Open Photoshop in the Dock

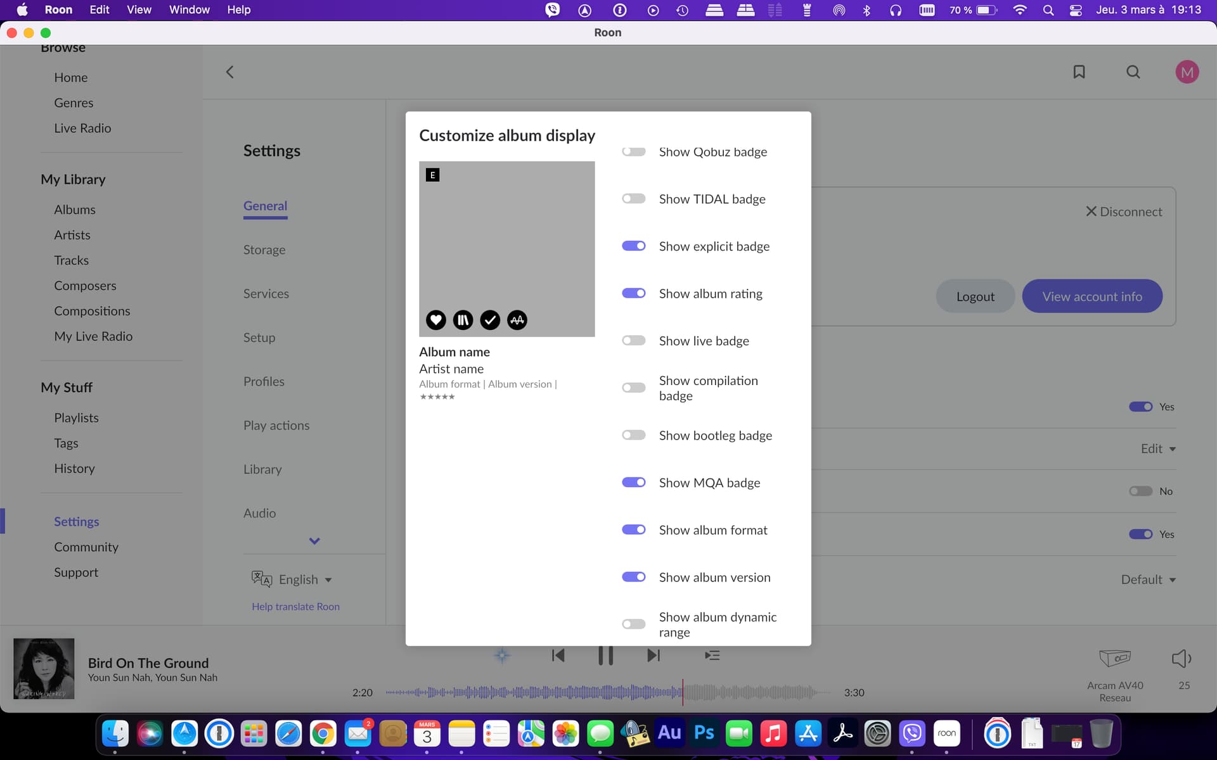coord(704,733)
